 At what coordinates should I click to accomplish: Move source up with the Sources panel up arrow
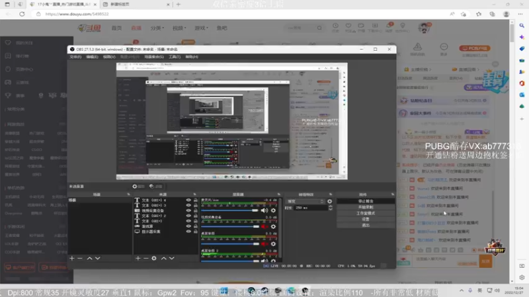click(x=163, y=258)
